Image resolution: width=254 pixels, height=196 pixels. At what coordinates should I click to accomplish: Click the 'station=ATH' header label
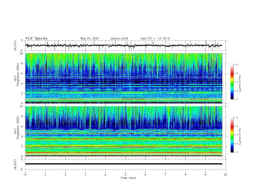(119, 38)
